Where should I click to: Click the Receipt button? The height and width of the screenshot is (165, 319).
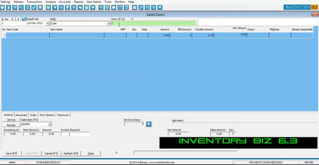tap(11, 125)
